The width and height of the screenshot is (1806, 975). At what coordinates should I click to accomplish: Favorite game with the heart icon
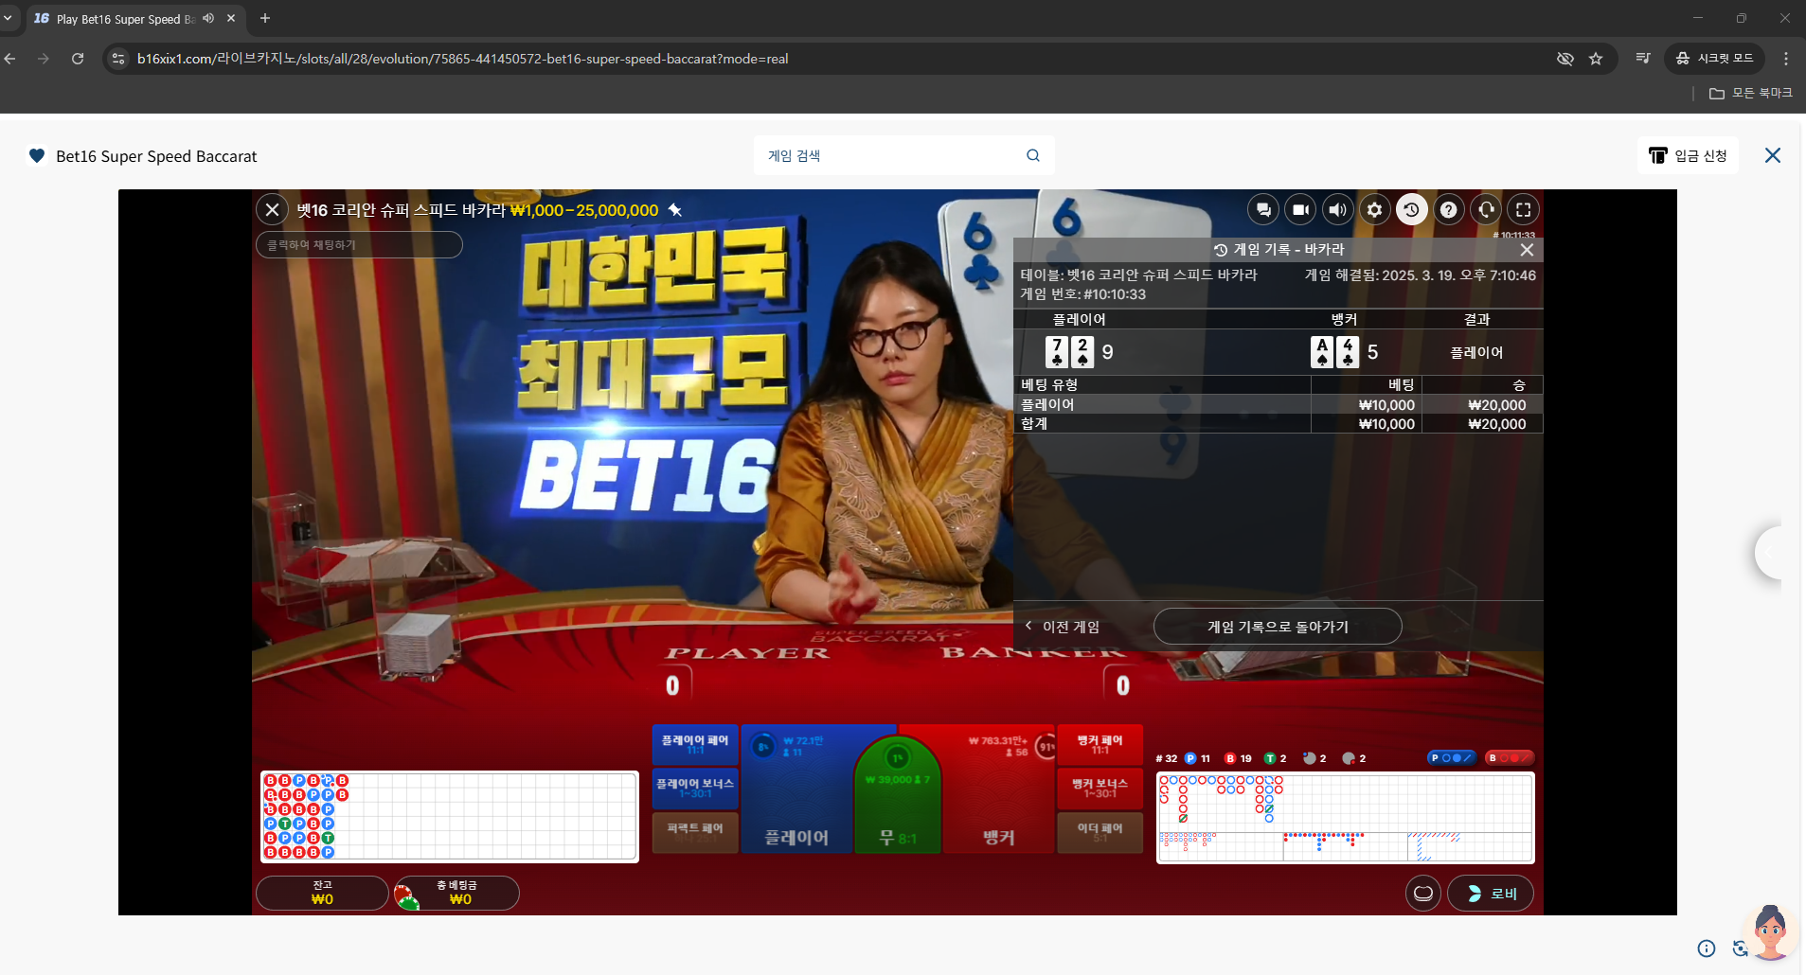click(x=37, y=155)
